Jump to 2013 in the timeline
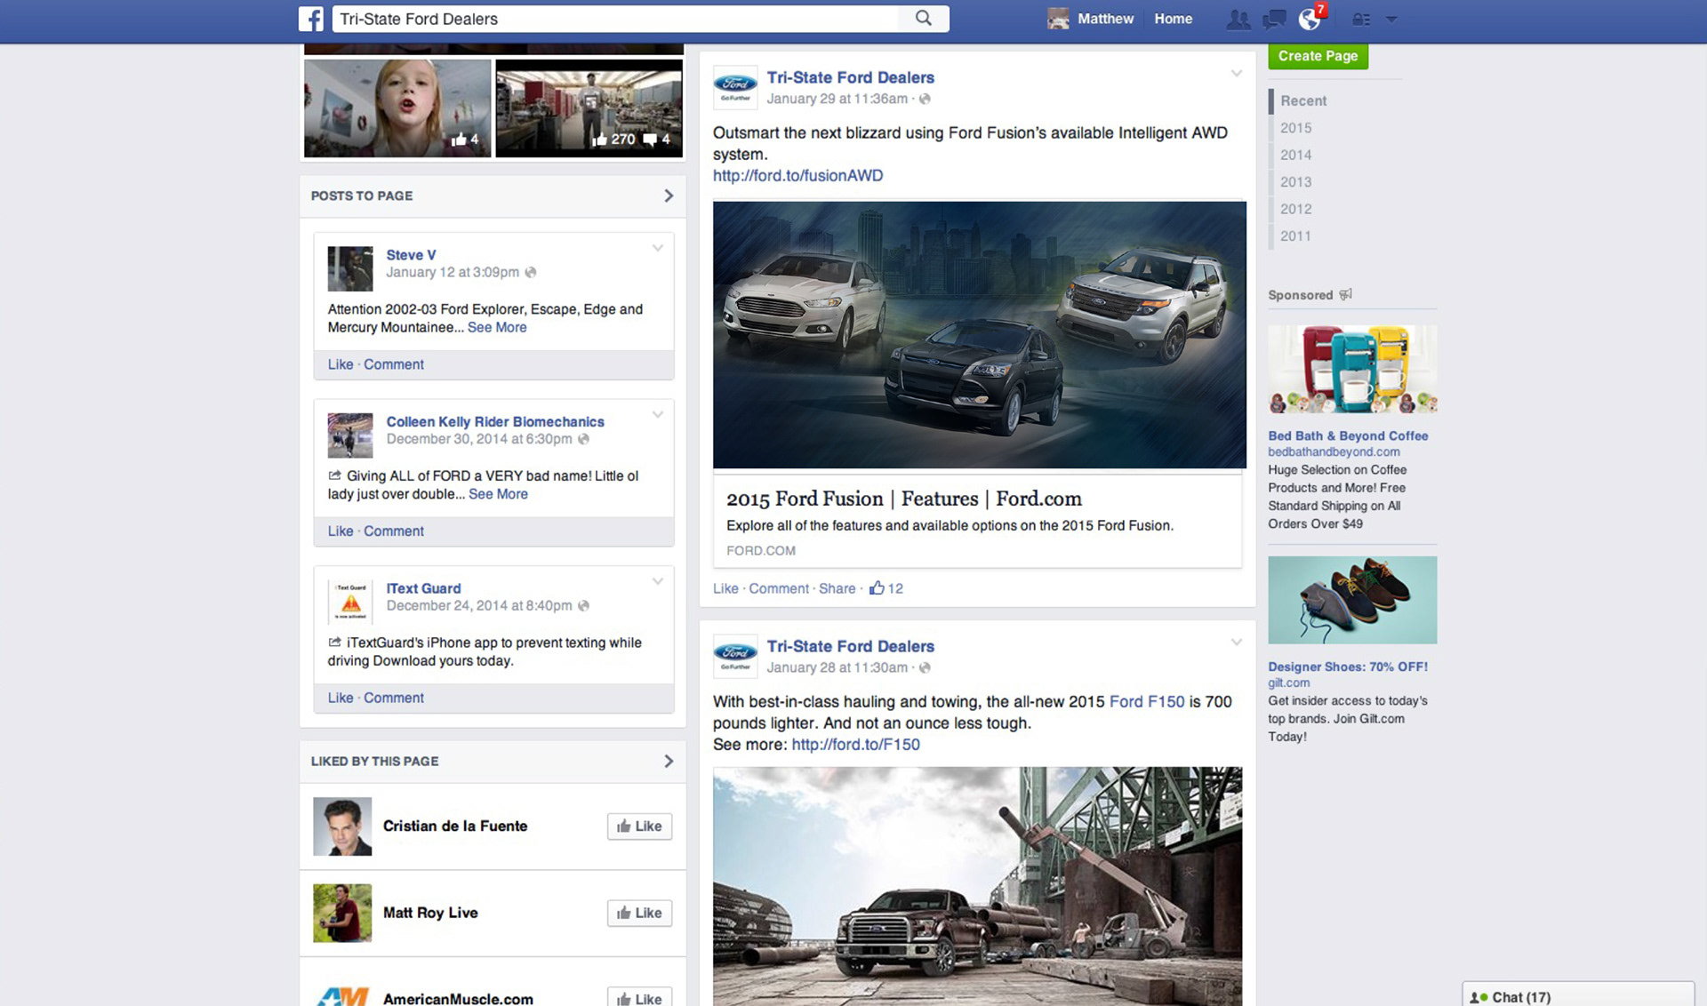The width and height of the screenshot is (1707, 1006). click(x=1295, y=182)
